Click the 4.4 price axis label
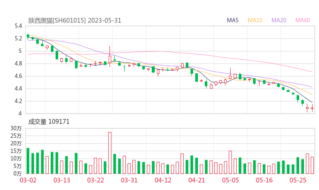Screen dimensions: 319x190 pyautogui.click(x=18, y=89)
